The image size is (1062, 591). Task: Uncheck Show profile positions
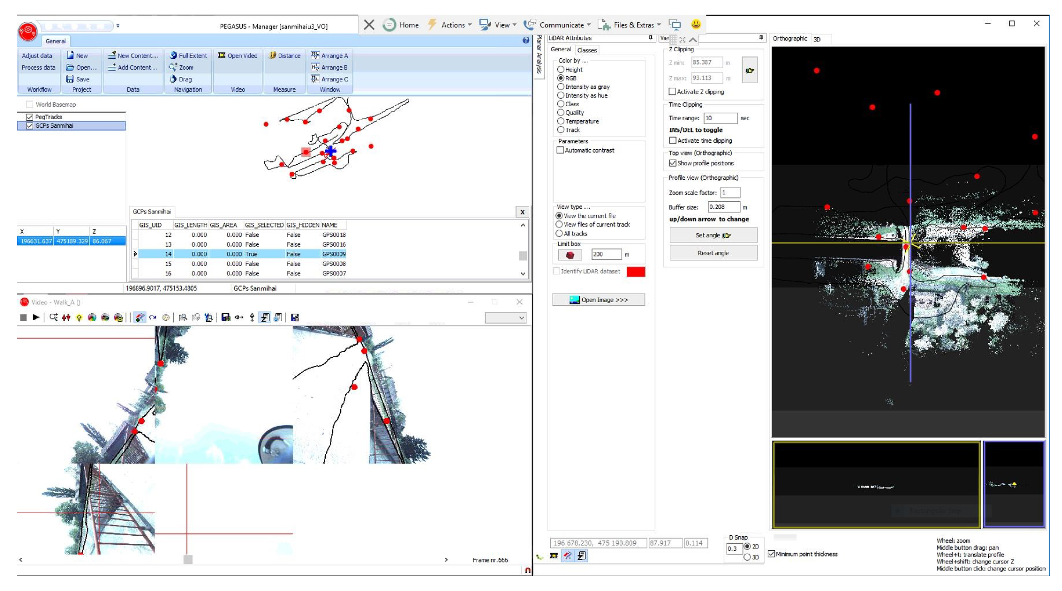673,163
